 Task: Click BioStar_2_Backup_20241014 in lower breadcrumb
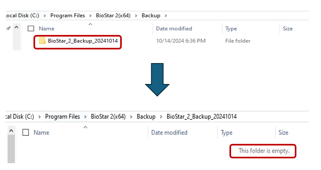(202, 117)
